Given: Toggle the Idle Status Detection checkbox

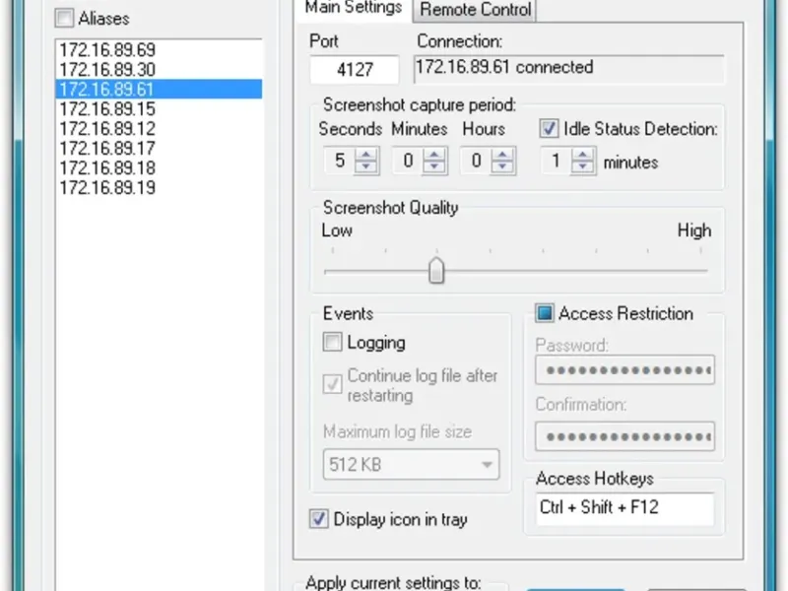Looking at the screenshot, I should (x=549, y=129).
